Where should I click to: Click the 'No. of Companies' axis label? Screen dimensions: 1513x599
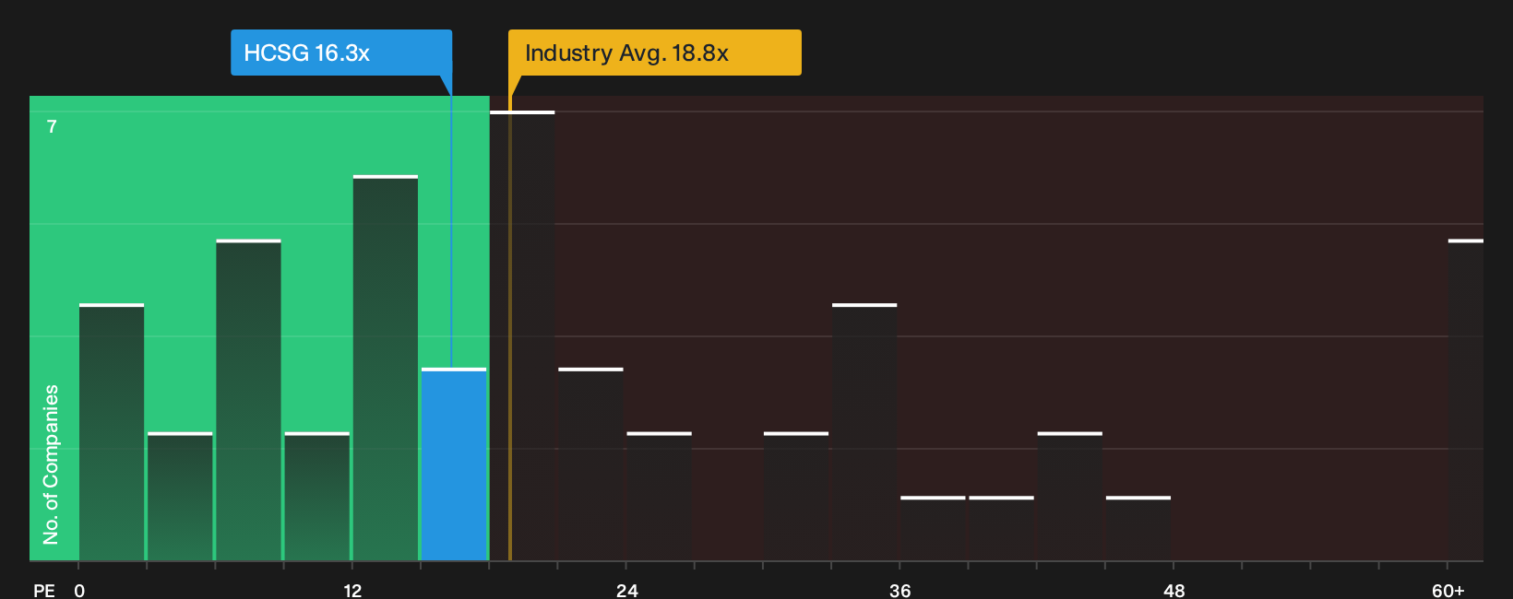pos(51,464)
